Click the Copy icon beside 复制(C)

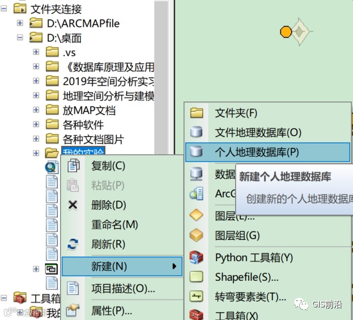[74, 166]
